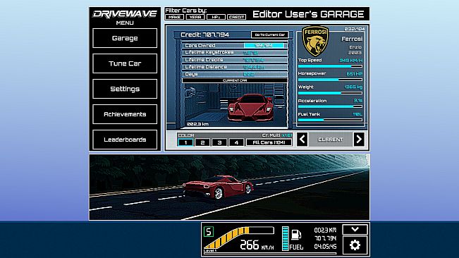This screenshot has height=258, width=459.
Task: Open the Leaderboards menu
Action: (125, 140)
